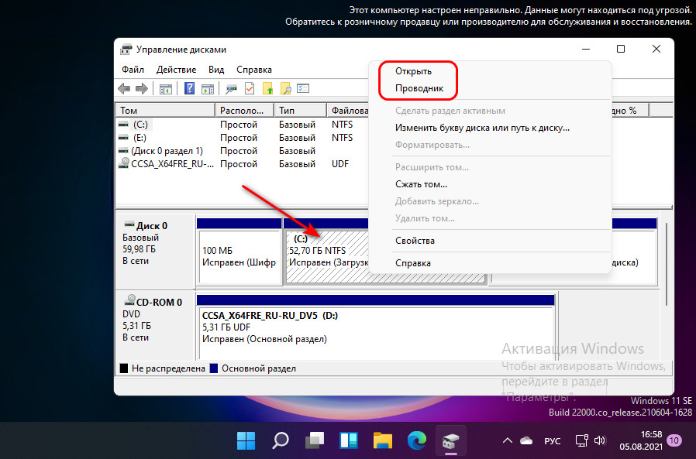Click the blue Help question-mark toolbar icon
Screen dimensions: 696x459
pyautogui.click(x=189, y=88)
